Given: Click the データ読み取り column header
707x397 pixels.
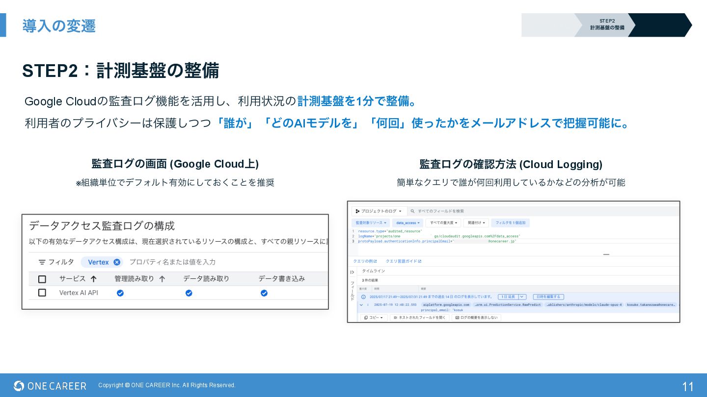Looking at the screenshot, I should click(x=206, y=279).
